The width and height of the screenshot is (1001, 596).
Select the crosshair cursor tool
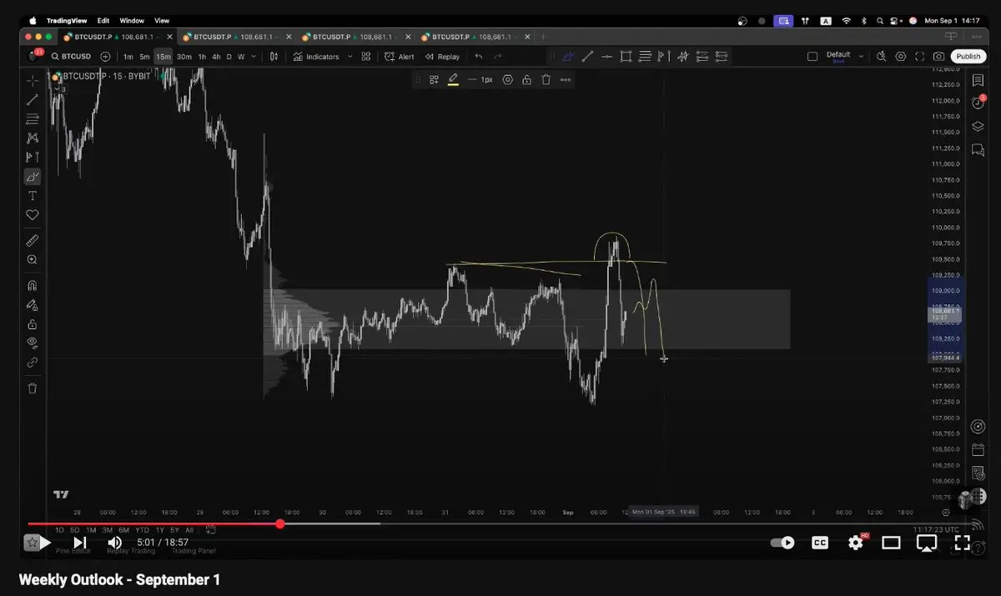[32, 80]
